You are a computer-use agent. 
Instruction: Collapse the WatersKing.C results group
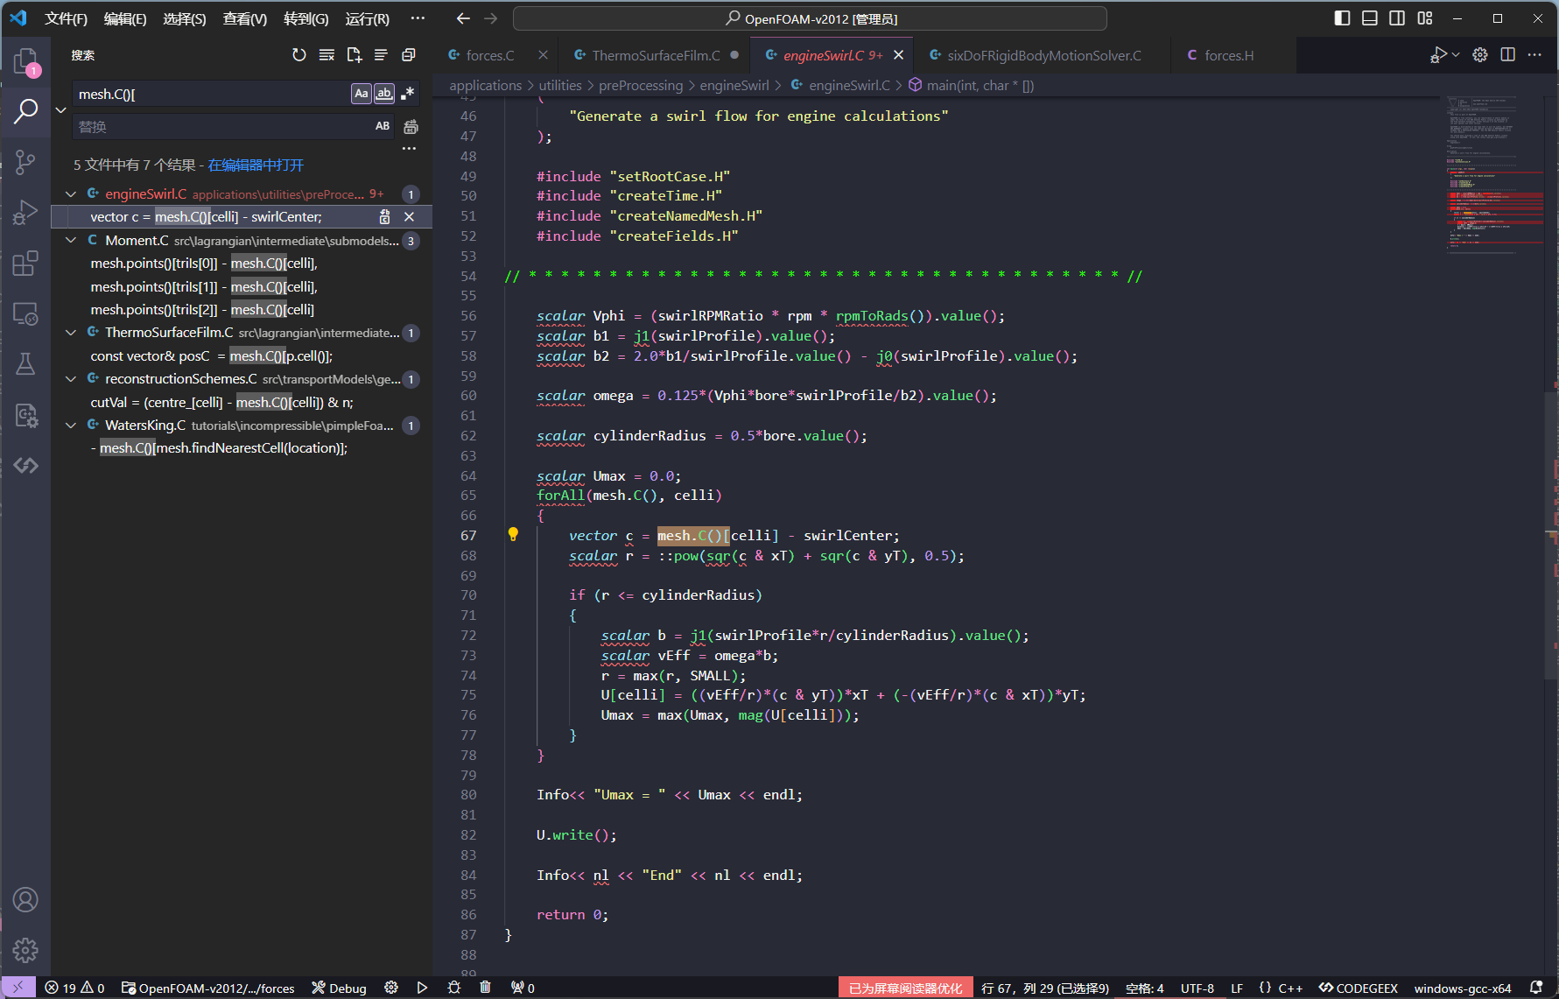coord(71,426)
